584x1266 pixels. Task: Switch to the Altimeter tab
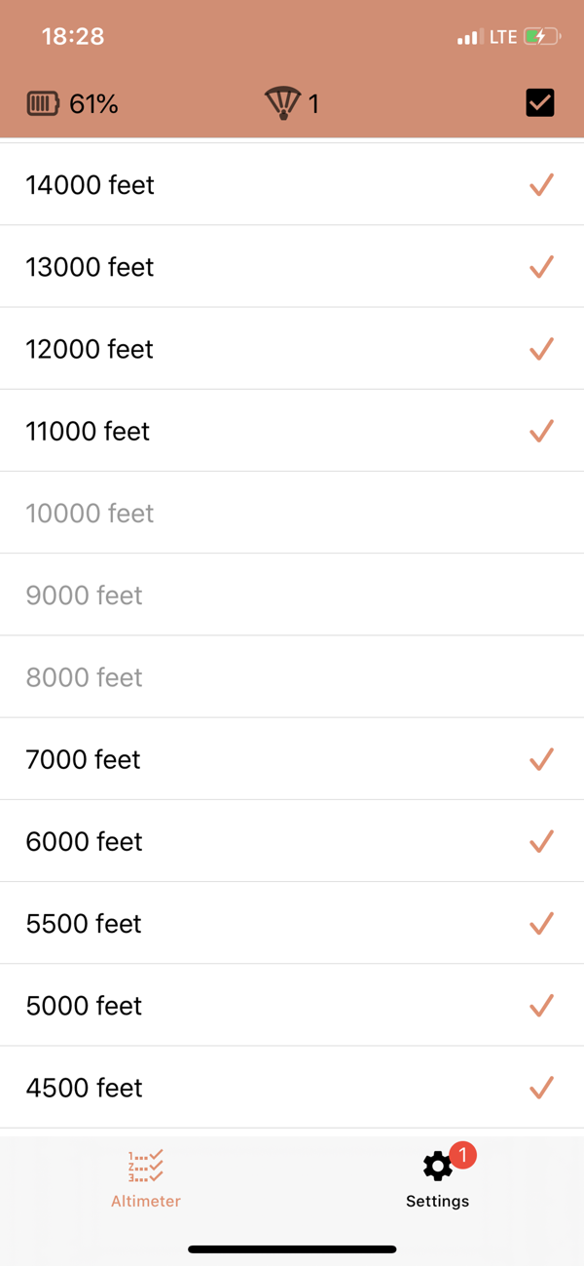pyautogui.click(x=146, y=1179)
